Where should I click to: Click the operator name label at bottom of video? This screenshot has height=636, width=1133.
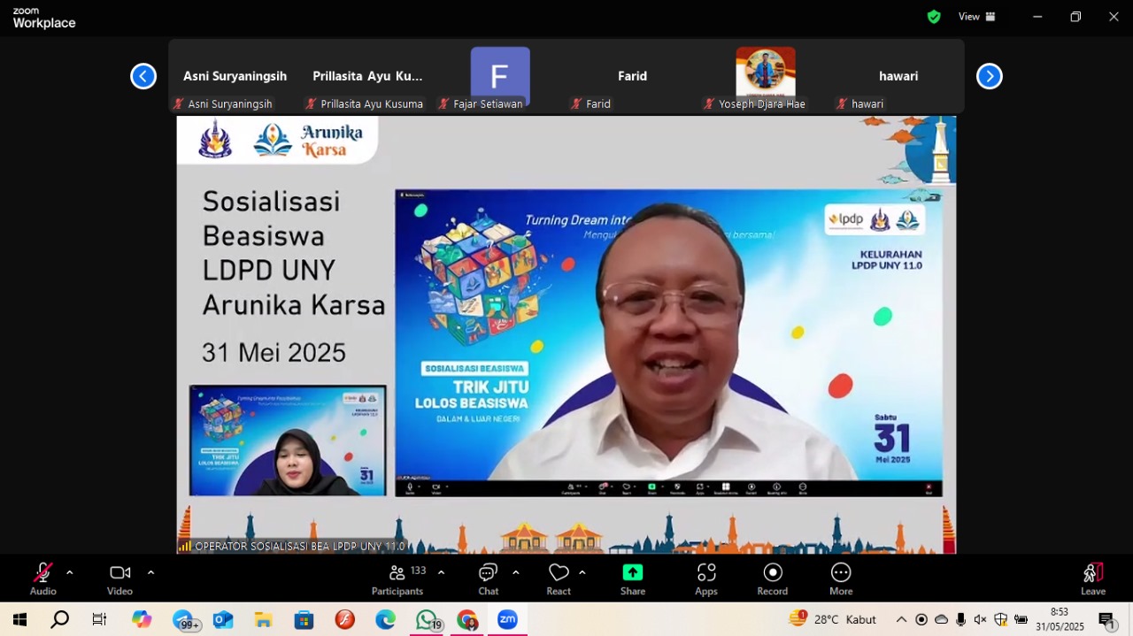[292, 546]
